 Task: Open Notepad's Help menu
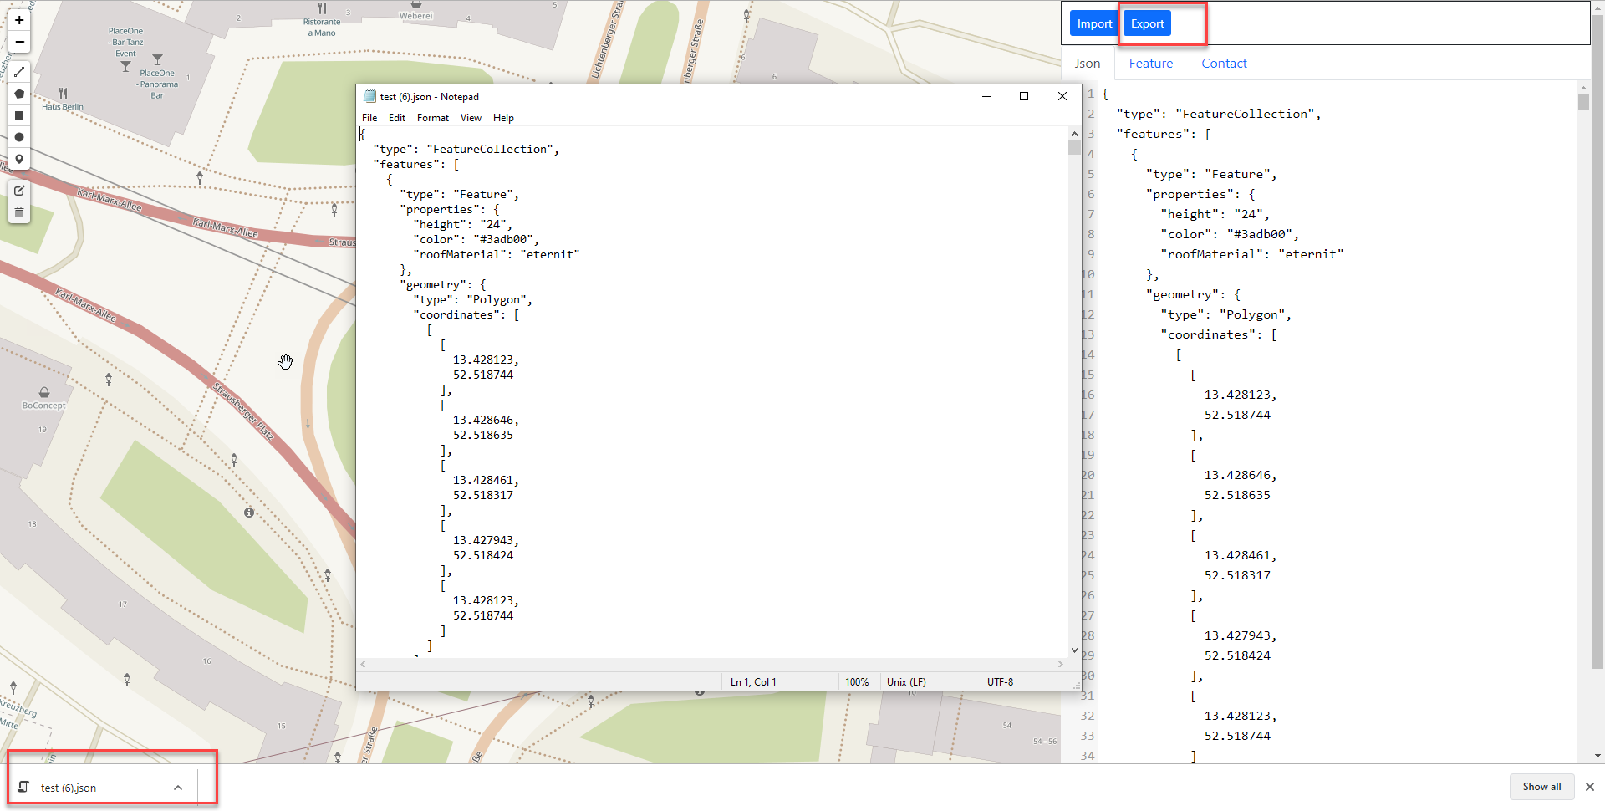[503, 118]
